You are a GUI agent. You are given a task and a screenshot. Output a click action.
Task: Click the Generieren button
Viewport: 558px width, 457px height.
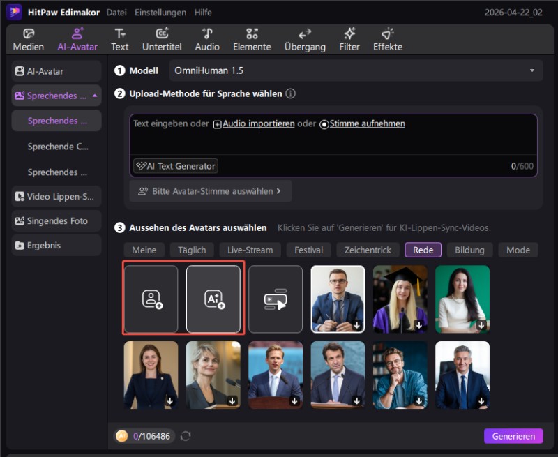click(x=513, y=435)
